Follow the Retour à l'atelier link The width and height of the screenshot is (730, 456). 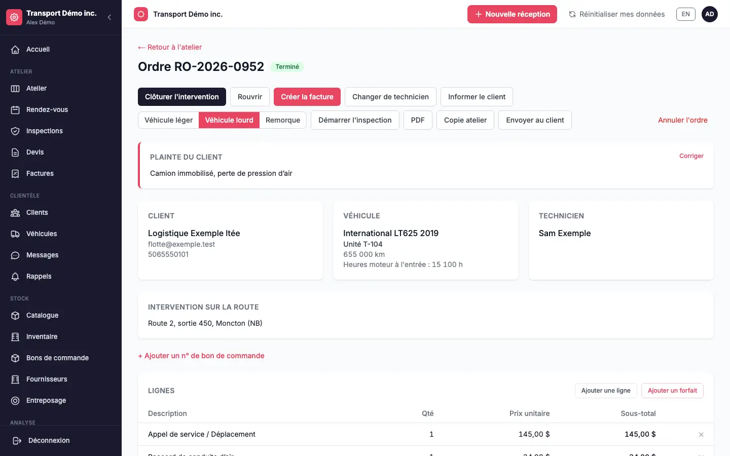coord(170,47)
